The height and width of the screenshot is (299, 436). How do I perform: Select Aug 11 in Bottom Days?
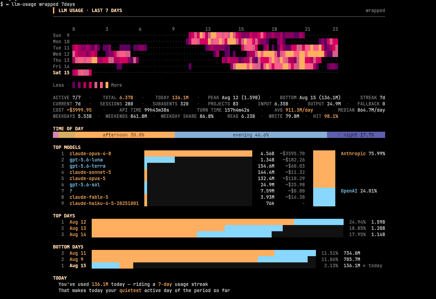(78, 253)
